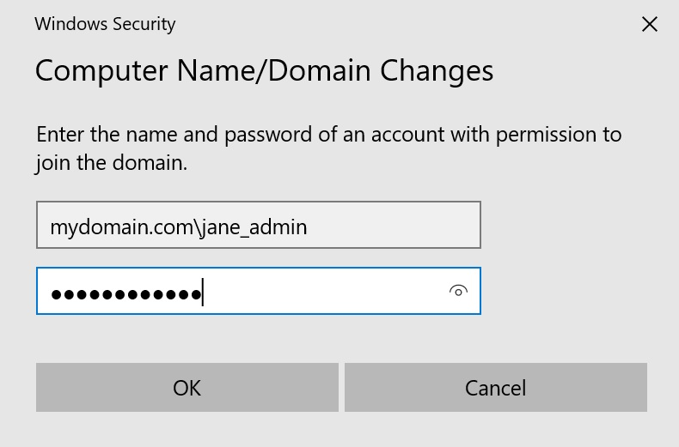The image size is (679, 447).
Task: Click the 'Enter the name and password' instruction line
Action: [328, 135]
